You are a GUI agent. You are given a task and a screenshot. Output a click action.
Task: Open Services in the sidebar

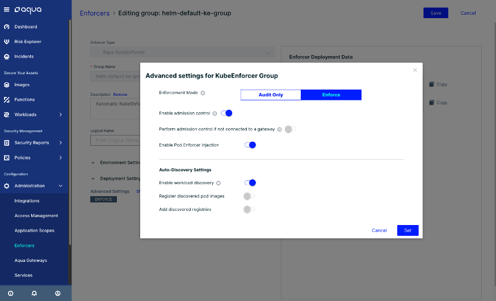pyautogui.click(x=23, y=275)
